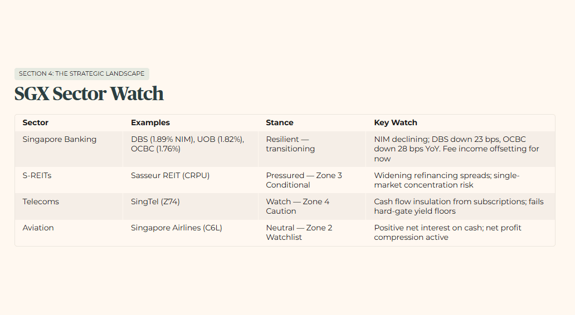The height and width of the screenshot is (315, 575).
Task: Select the SGX Sector Watch heading
Action: (x=89, y=93)
